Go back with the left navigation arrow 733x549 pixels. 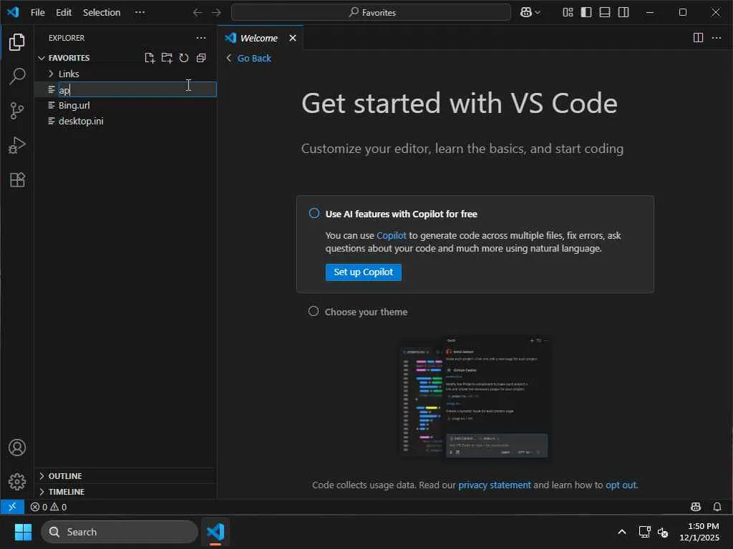198,13
